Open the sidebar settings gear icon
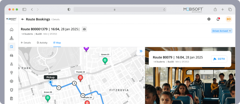Viewport: 240px width, 104px height. tap(12, 81)
